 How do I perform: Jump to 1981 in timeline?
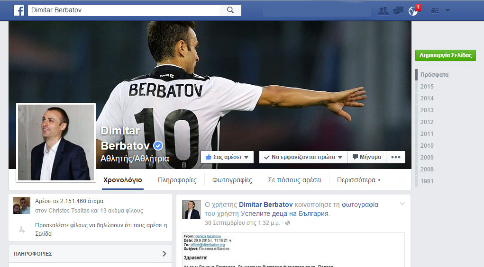(427, 181)
